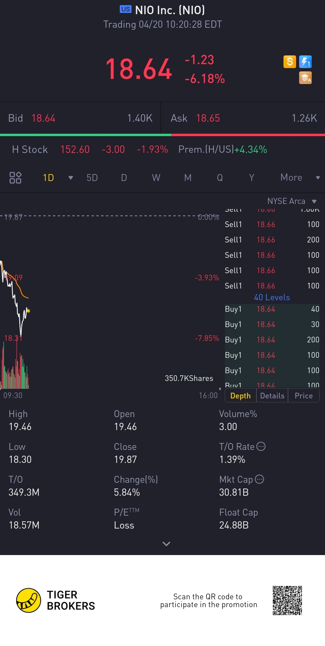Tap the promotion QR code
The width and height of the screenshot is (325, 646).
(x=287, y=601)
